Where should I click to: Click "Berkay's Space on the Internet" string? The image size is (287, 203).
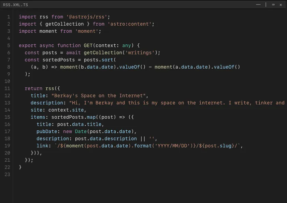pos(99,96)
